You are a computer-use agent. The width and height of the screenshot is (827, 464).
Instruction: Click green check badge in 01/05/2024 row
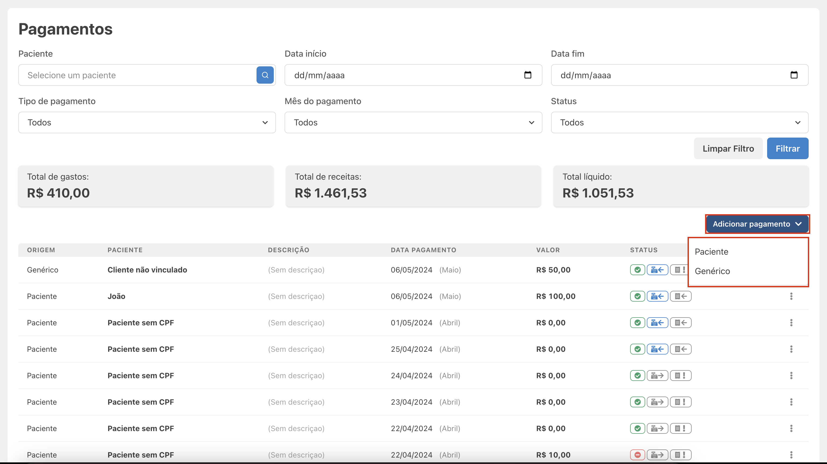[638, 323]
